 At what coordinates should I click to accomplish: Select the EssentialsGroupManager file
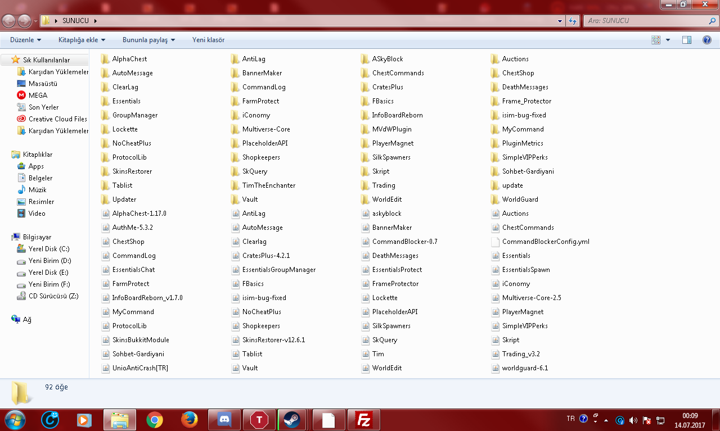point(273,270)
